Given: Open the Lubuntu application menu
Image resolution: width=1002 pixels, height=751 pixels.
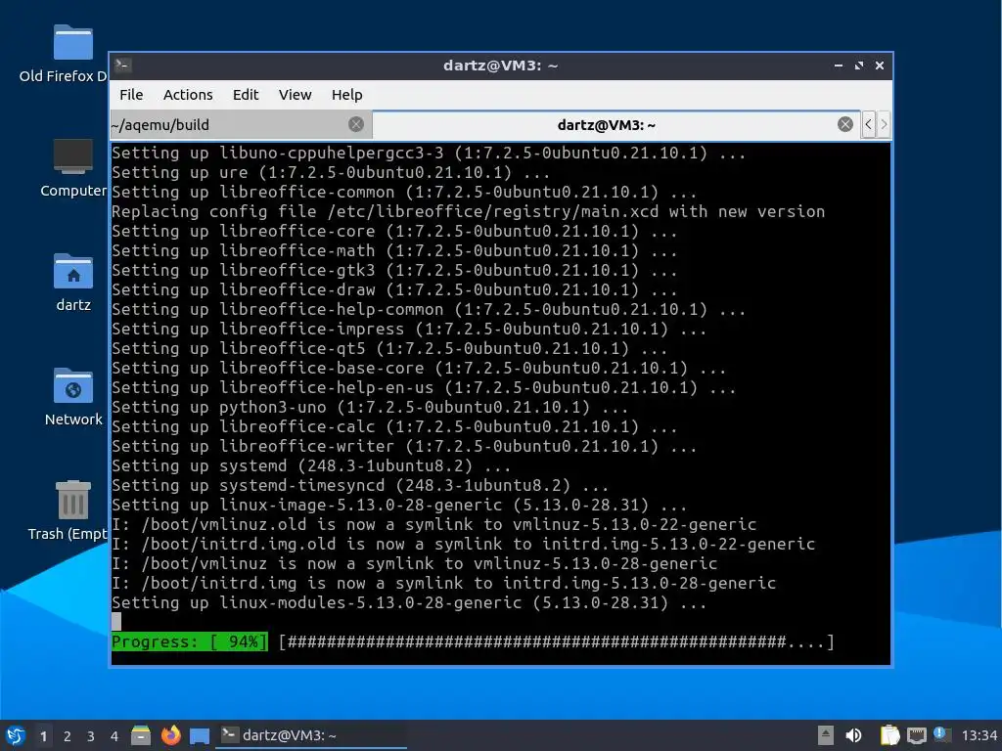Looking at the screenshot, I should pyautogui.click(x=16, y=735).
